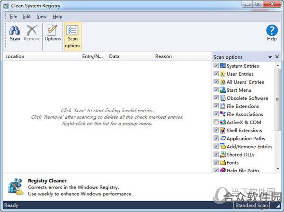The width and height of the screenshot is (284, 212).
Task: Sort by the Data column header
Action: pyautogui.click(x=130, y=56)
